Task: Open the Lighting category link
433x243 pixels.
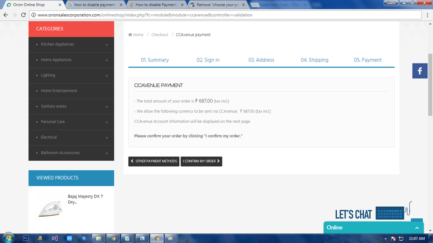Action: 48,75
